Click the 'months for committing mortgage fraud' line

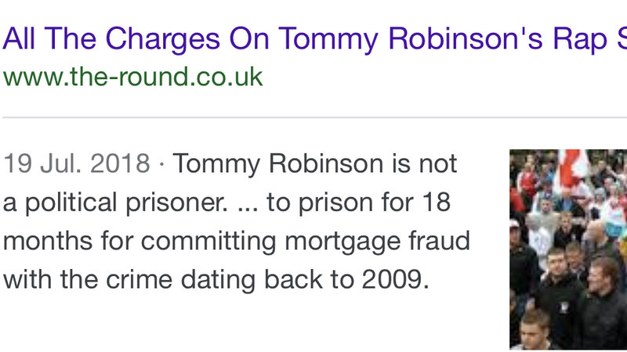pyautogui.click(x=237, y=241)
